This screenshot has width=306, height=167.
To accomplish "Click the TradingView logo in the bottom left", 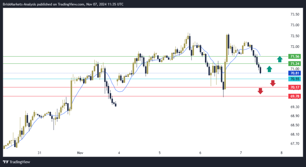I will point(16,162).
